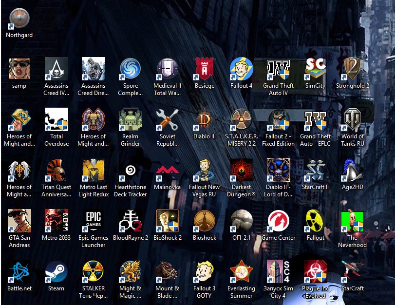The image size is (395, 305).
Task: Select the SimCity shortcut
Action: click(x=316, y=69)
